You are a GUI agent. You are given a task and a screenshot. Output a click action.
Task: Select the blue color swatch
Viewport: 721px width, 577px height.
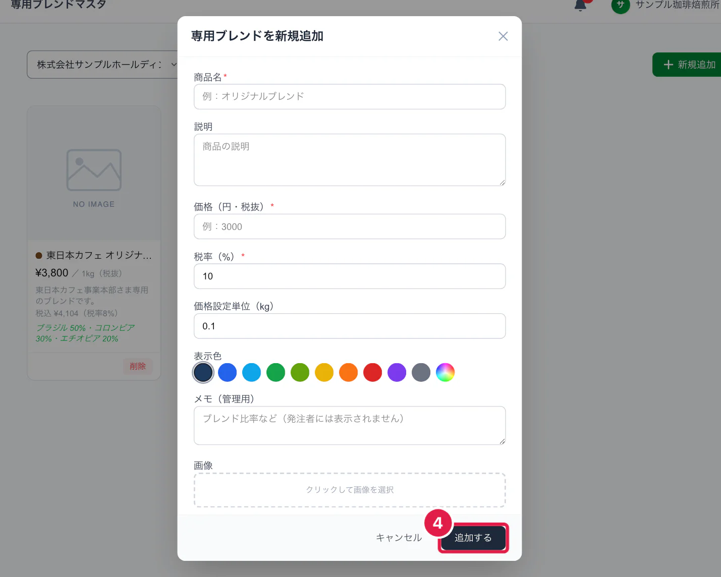click(x=228, y=372)
